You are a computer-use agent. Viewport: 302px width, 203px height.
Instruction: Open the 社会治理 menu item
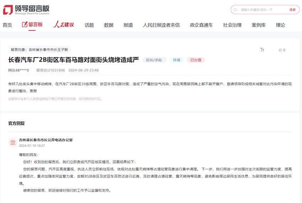click(232, 25)
